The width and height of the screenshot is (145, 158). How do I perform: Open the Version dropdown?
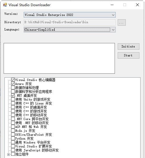coord(70,15)
